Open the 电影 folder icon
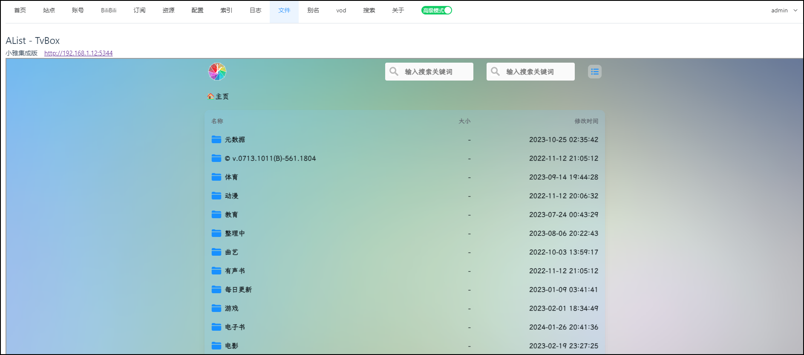Image resolution: width=804 pixels, height=355 pixels. tap(216, 346)
